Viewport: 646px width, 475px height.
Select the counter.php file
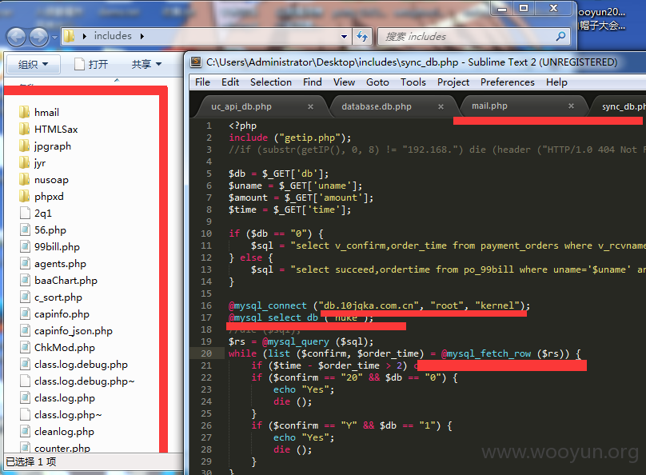coord(55,449)
